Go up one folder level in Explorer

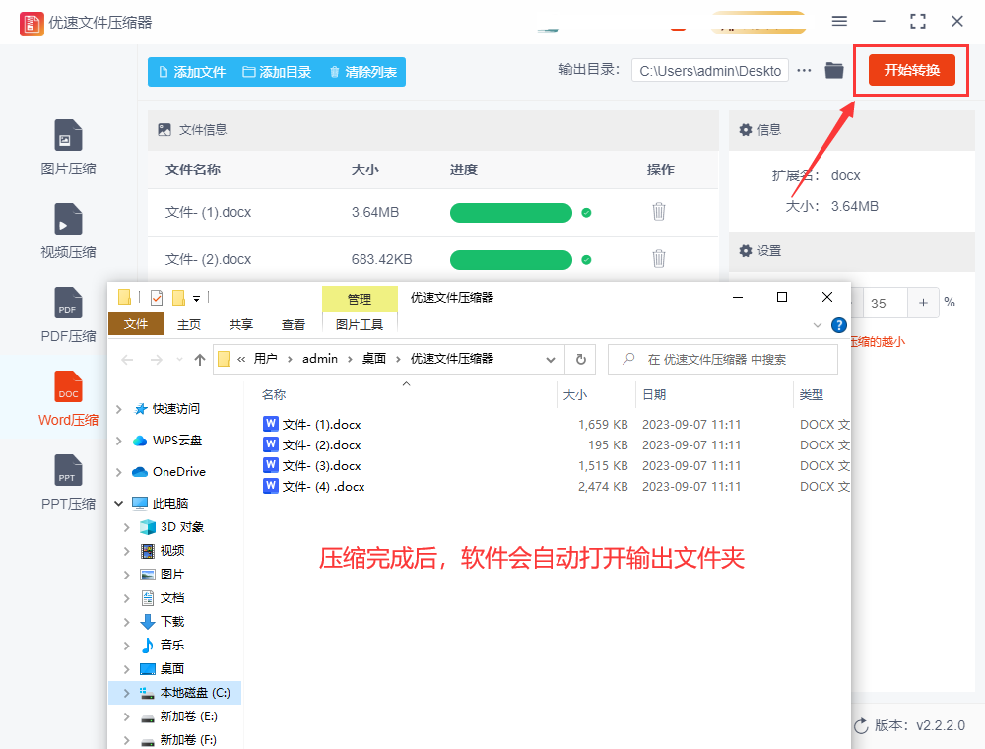tap(200, 360)
